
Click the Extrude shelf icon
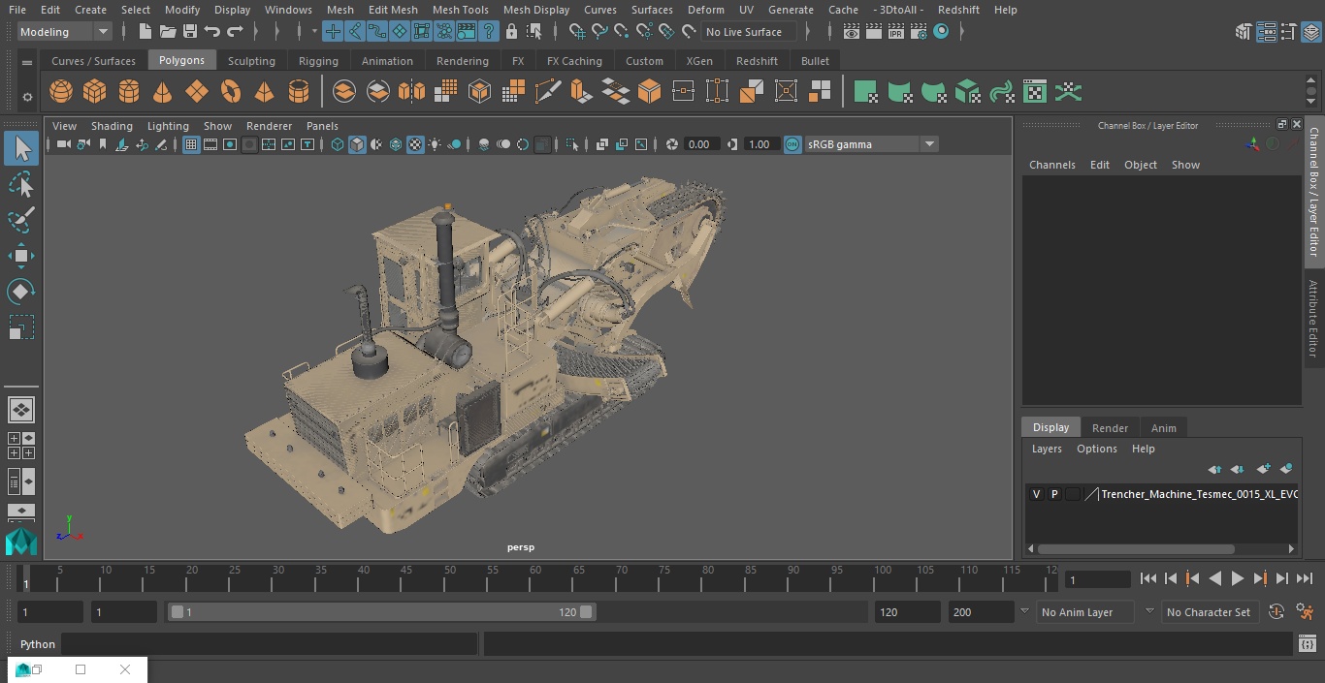tap(581, 92)
